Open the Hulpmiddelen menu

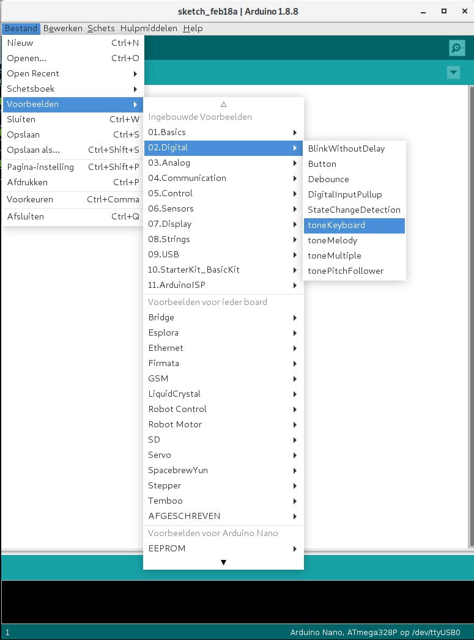[149, 28]
